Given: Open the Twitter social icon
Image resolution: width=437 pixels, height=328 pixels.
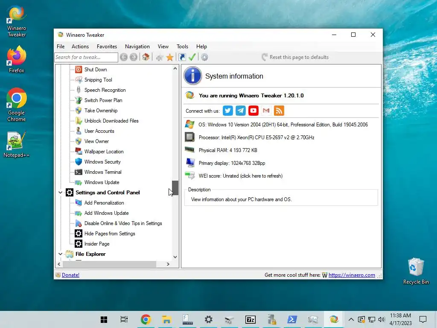Looking at the screenshot, I should pyautogui.click(x=228, y=111).
